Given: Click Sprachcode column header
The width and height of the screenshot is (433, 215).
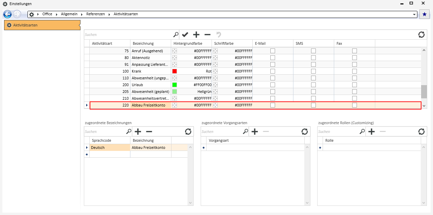Looking at the screenshot, I should pos(110,140).
